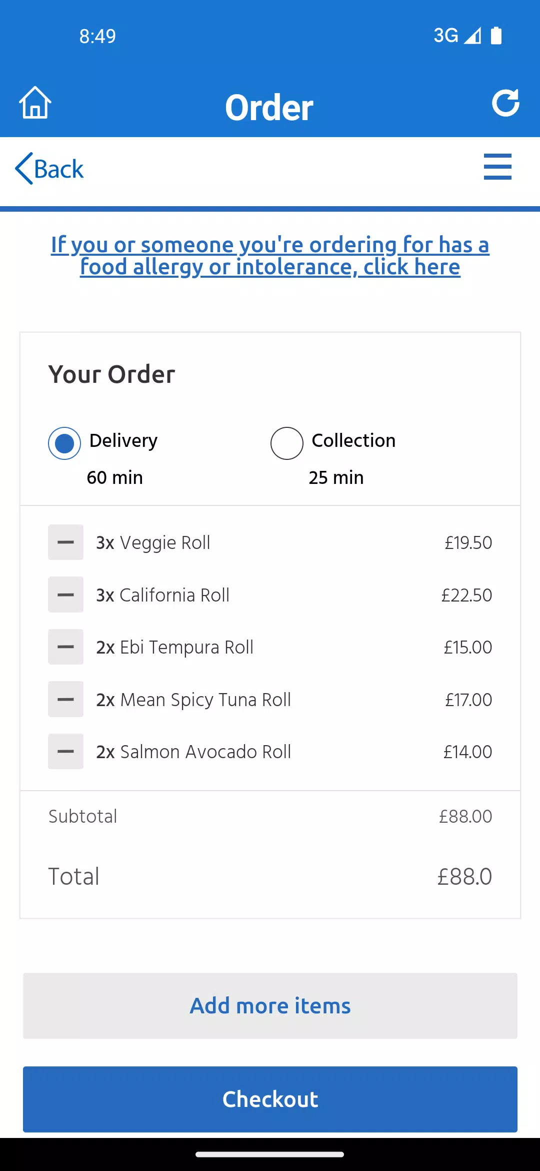Decrease Salmon Avocado Roll quantity

coord(65,752)
